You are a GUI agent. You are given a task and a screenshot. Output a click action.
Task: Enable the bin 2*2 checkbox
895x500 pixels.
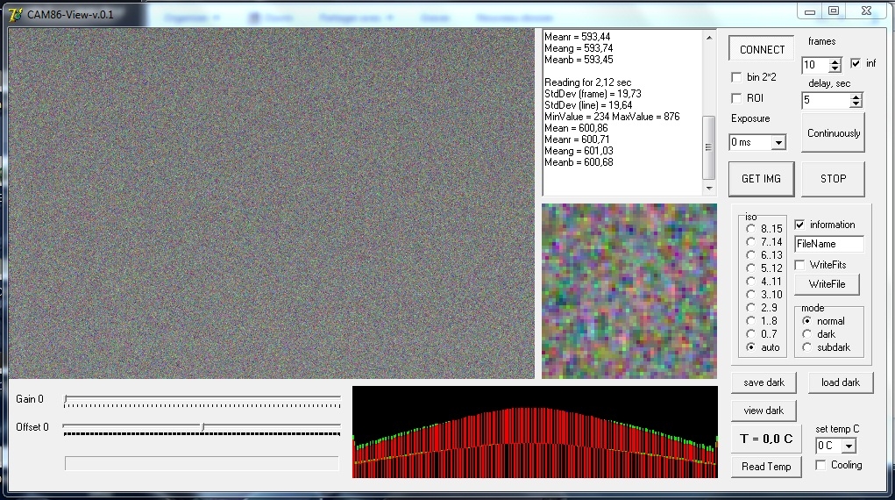[736, 77]
